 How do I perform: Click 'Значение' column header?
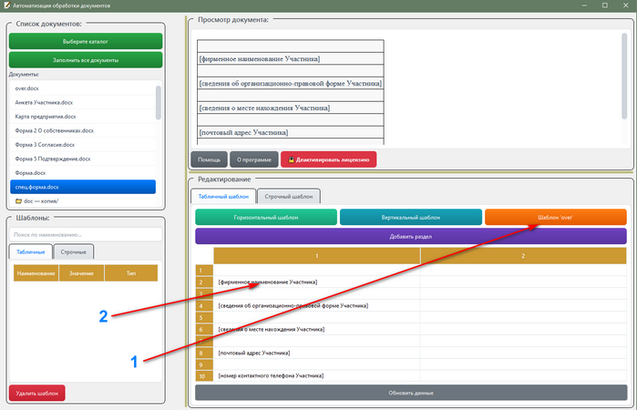81,273
